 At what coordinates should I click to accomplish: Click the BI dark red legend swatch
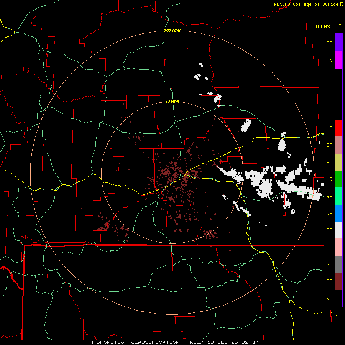[338, 281]
